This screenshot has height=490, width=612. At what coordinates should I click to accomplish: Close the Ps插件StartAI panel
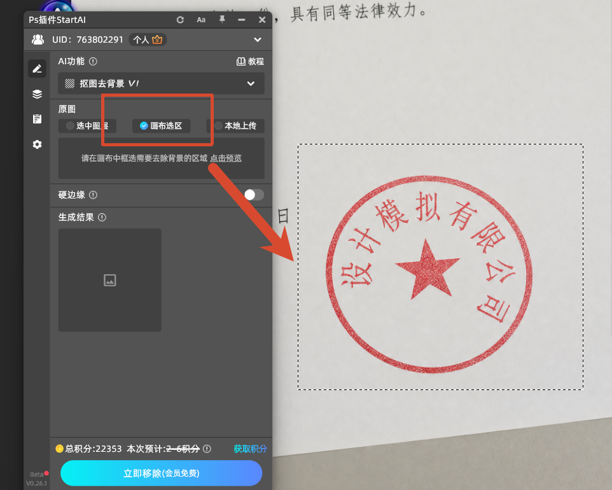coord(262,20)
